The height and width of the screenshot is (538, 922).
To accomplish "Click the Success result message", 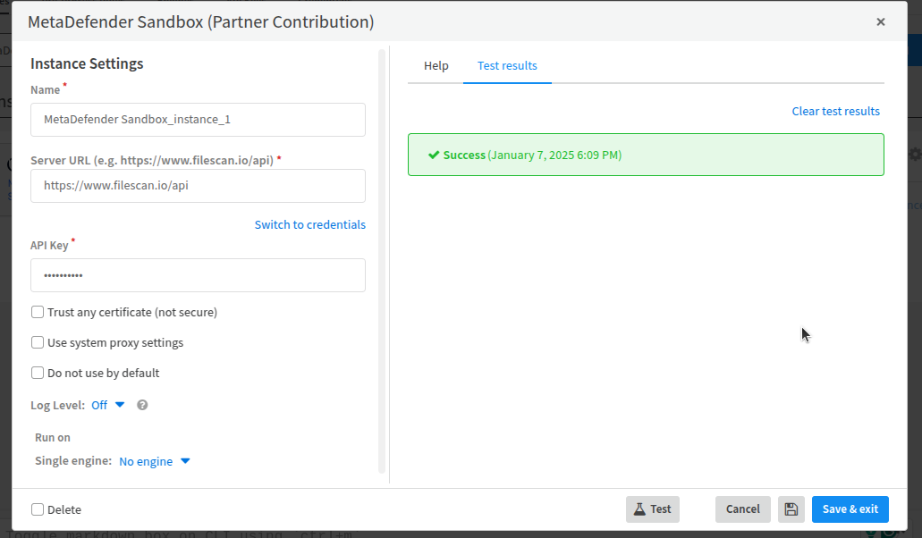I will click(x=646, y=155).
